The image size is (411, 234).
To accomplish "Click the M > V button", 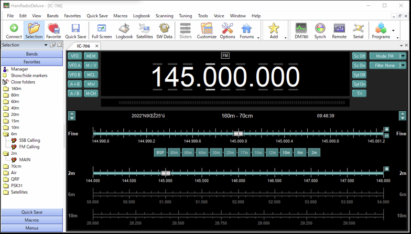I will point(91,65).
